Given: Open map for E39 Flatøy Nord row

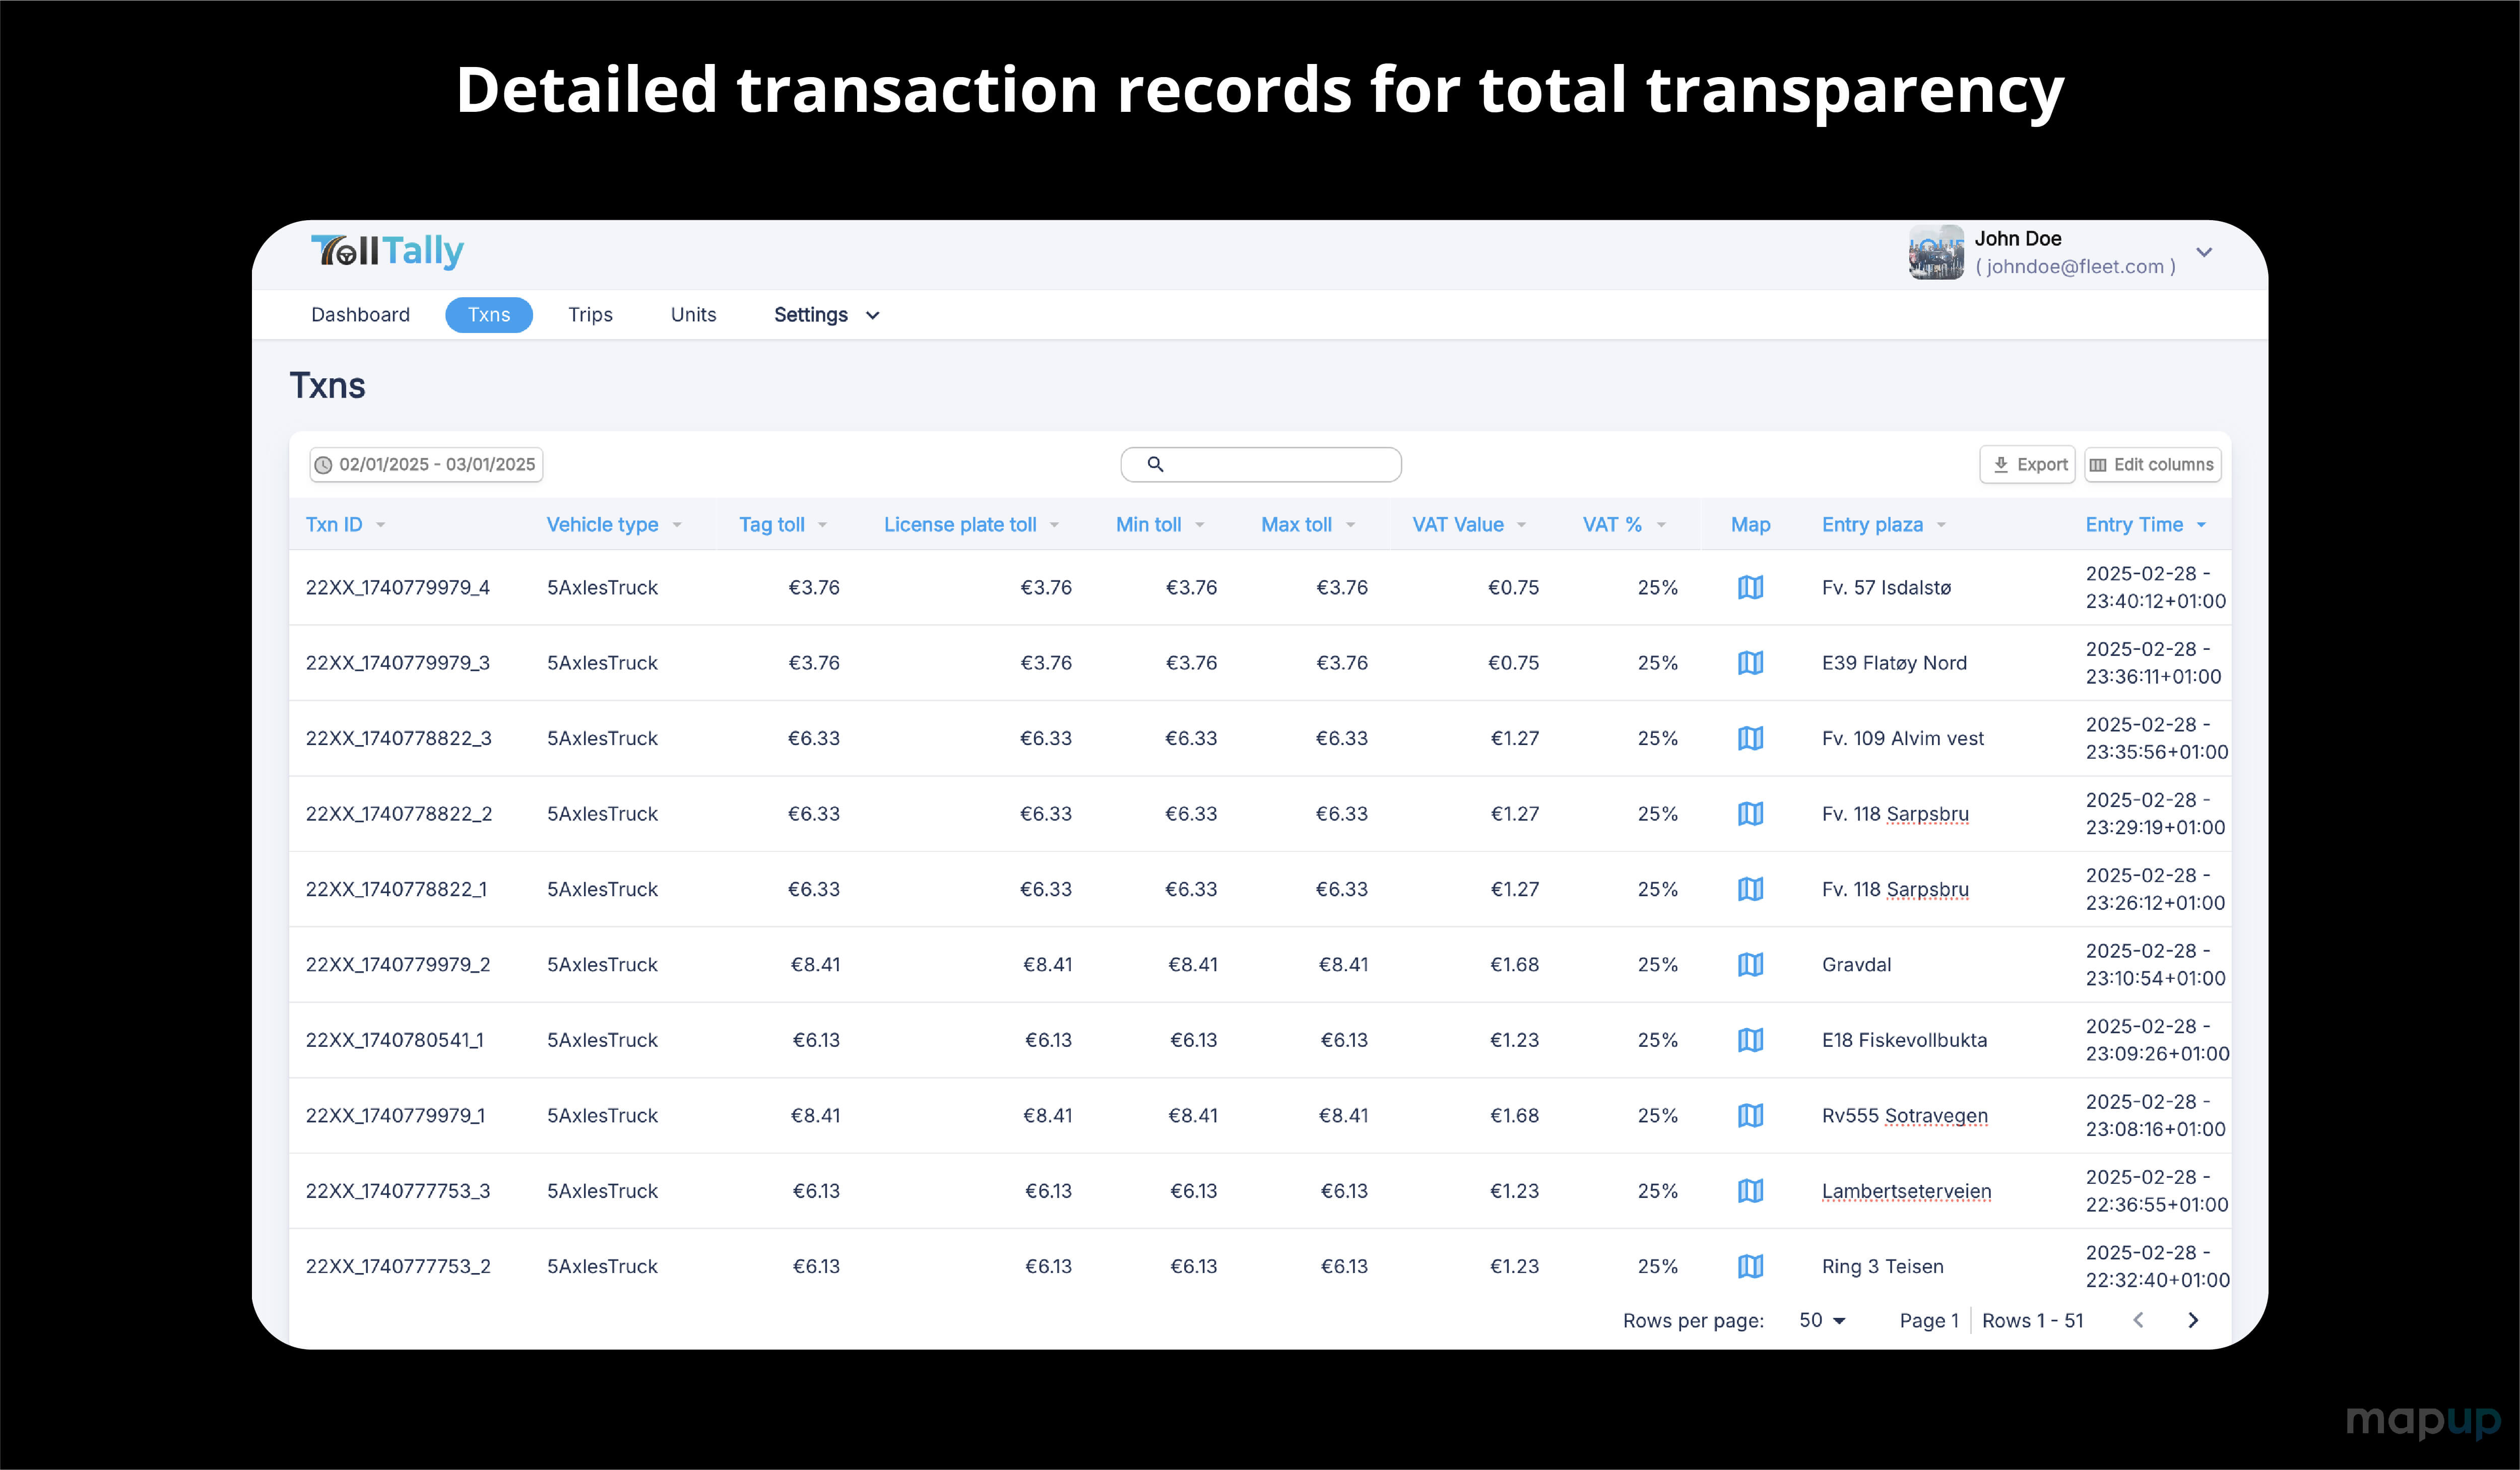Looking at the screenshot, I should tap(1750, 663).
